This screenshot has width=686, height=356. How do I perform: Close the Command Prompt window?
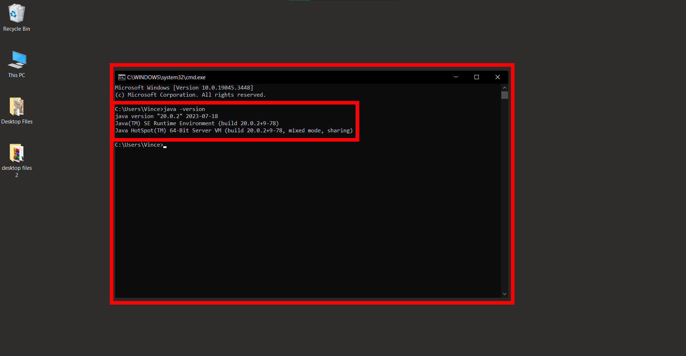click(x=498, y=77)
